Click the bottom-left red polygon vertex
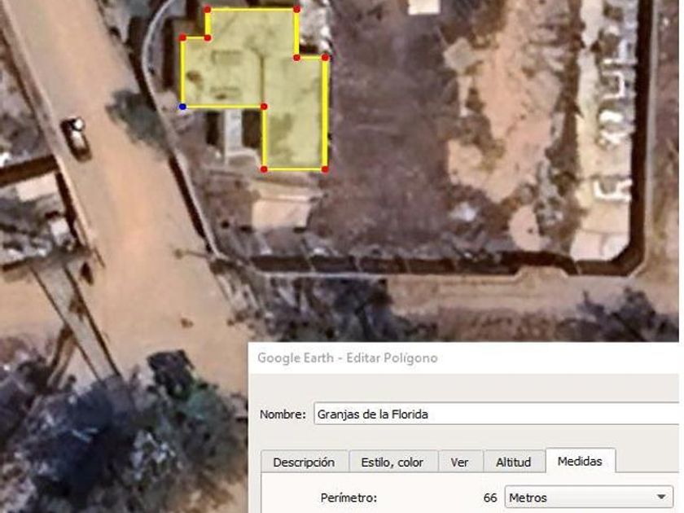Screen dimensions: 684x513 point(264,169)
